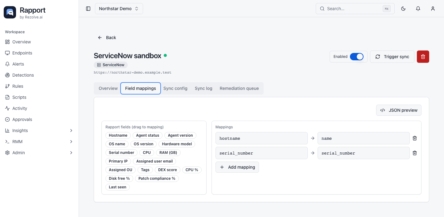Open the Remediation queue tab
This screenshot has height=217, width=444.
(239, 88)
